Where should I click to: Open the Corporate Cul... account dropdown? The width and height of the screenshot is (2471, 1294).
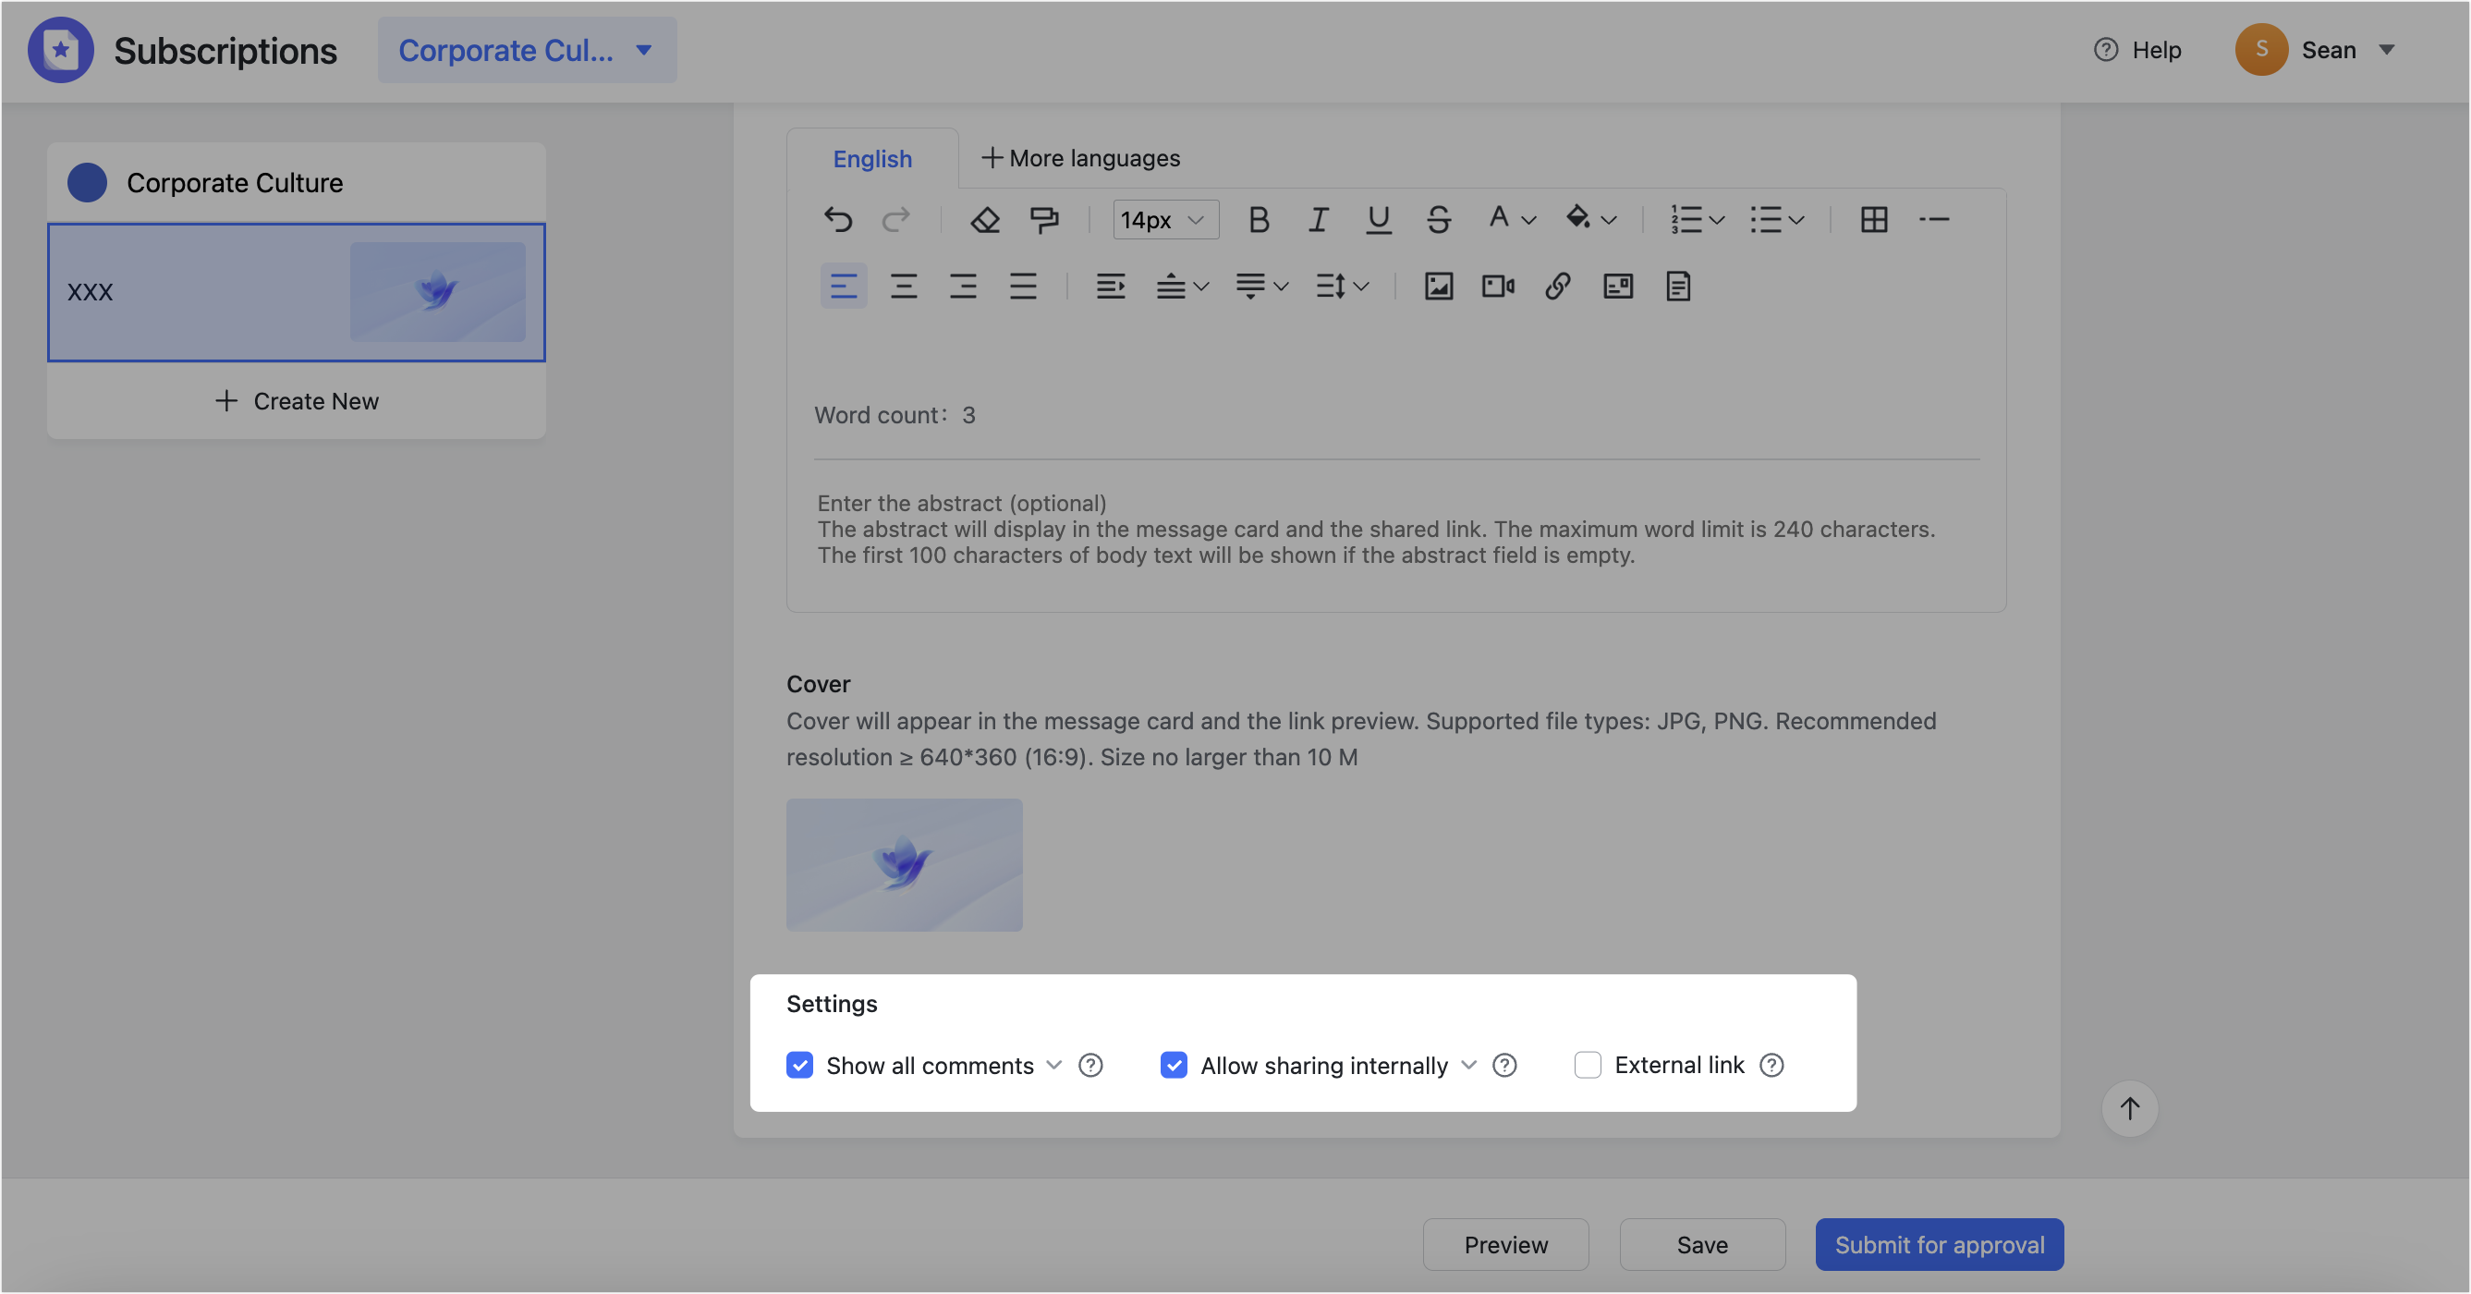(527, 50)
